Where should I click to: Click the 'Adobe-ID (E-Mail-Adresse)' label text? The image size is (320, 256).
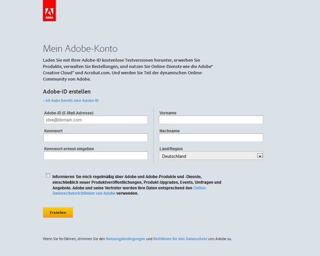point(69,113)
